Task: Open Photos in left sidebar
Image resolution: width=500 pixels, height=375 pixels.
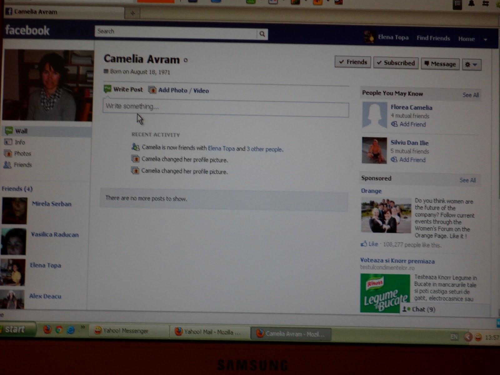Action: pyautogui.click(x=22, y=153)
